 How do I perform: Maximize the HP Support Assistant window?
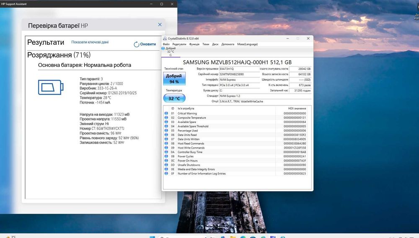click(162, 4)
